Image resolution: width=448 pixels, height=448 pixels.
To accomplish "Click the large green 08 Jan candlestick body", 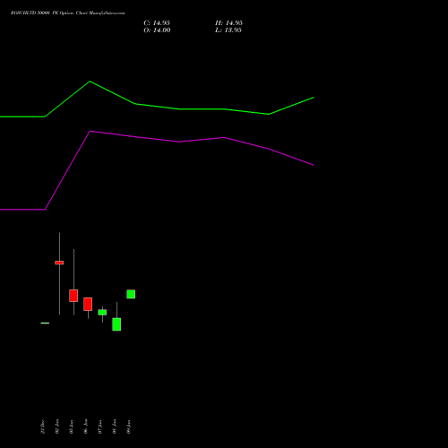I will [x=116, y=324].
